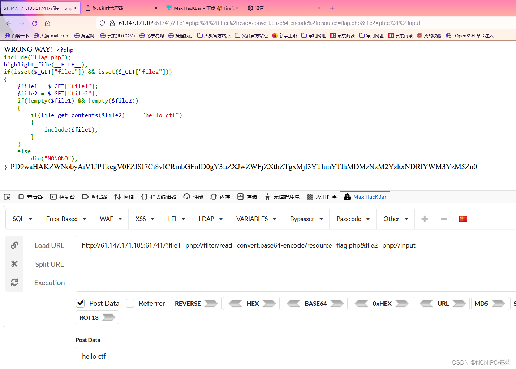Click the Execution refresh icon
516x369 pixels.
(14, 282)
